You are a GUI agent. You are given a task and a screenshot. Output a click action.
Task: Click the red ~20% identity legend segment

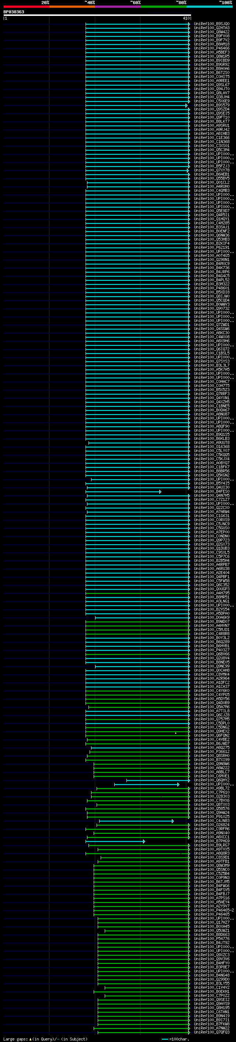(26, 7)
